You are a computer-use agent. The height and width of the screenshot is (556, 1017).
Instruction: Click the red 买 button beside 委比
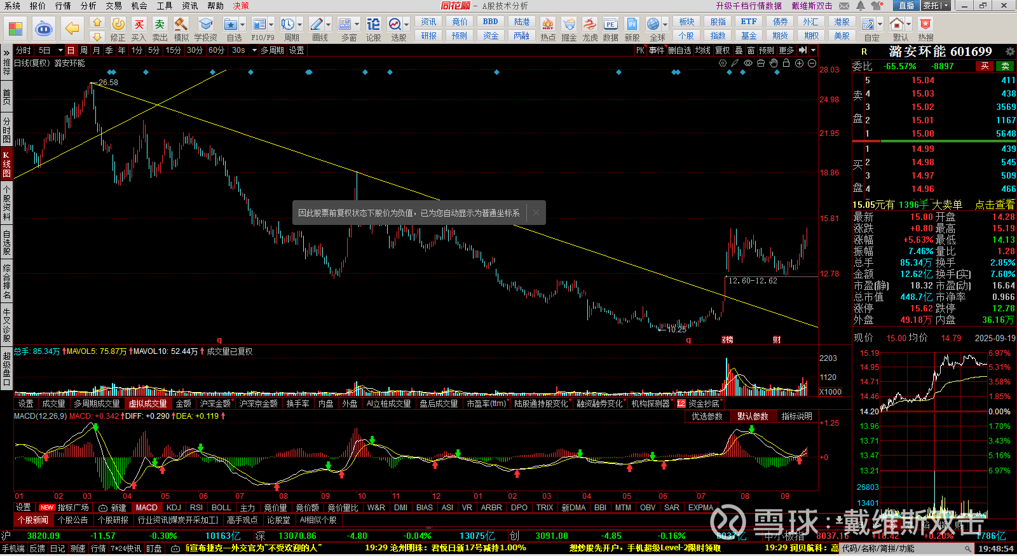985,66
